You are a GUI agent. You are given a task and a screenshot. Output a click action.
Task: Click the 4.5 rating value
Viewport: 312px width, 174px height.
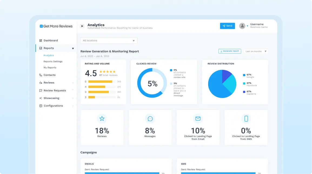point(91,73)
